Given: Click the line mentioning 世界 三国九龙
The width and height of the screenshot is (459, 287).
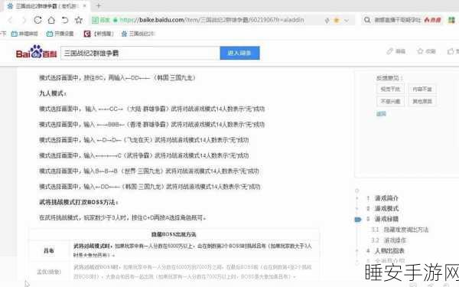Looking at the screenshot, I should pos(149,171).
